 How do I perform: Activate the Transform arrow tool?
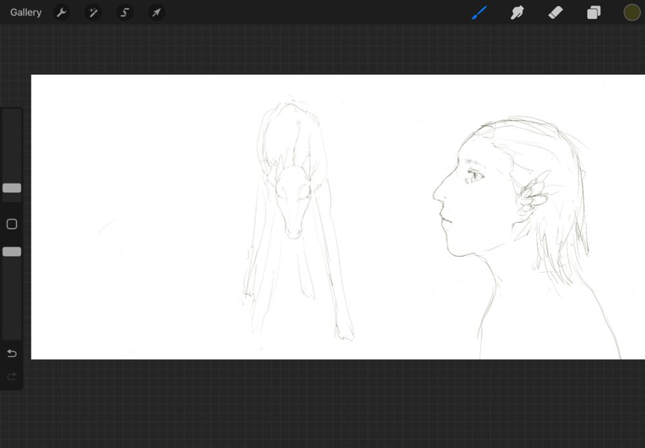[156, 12]
